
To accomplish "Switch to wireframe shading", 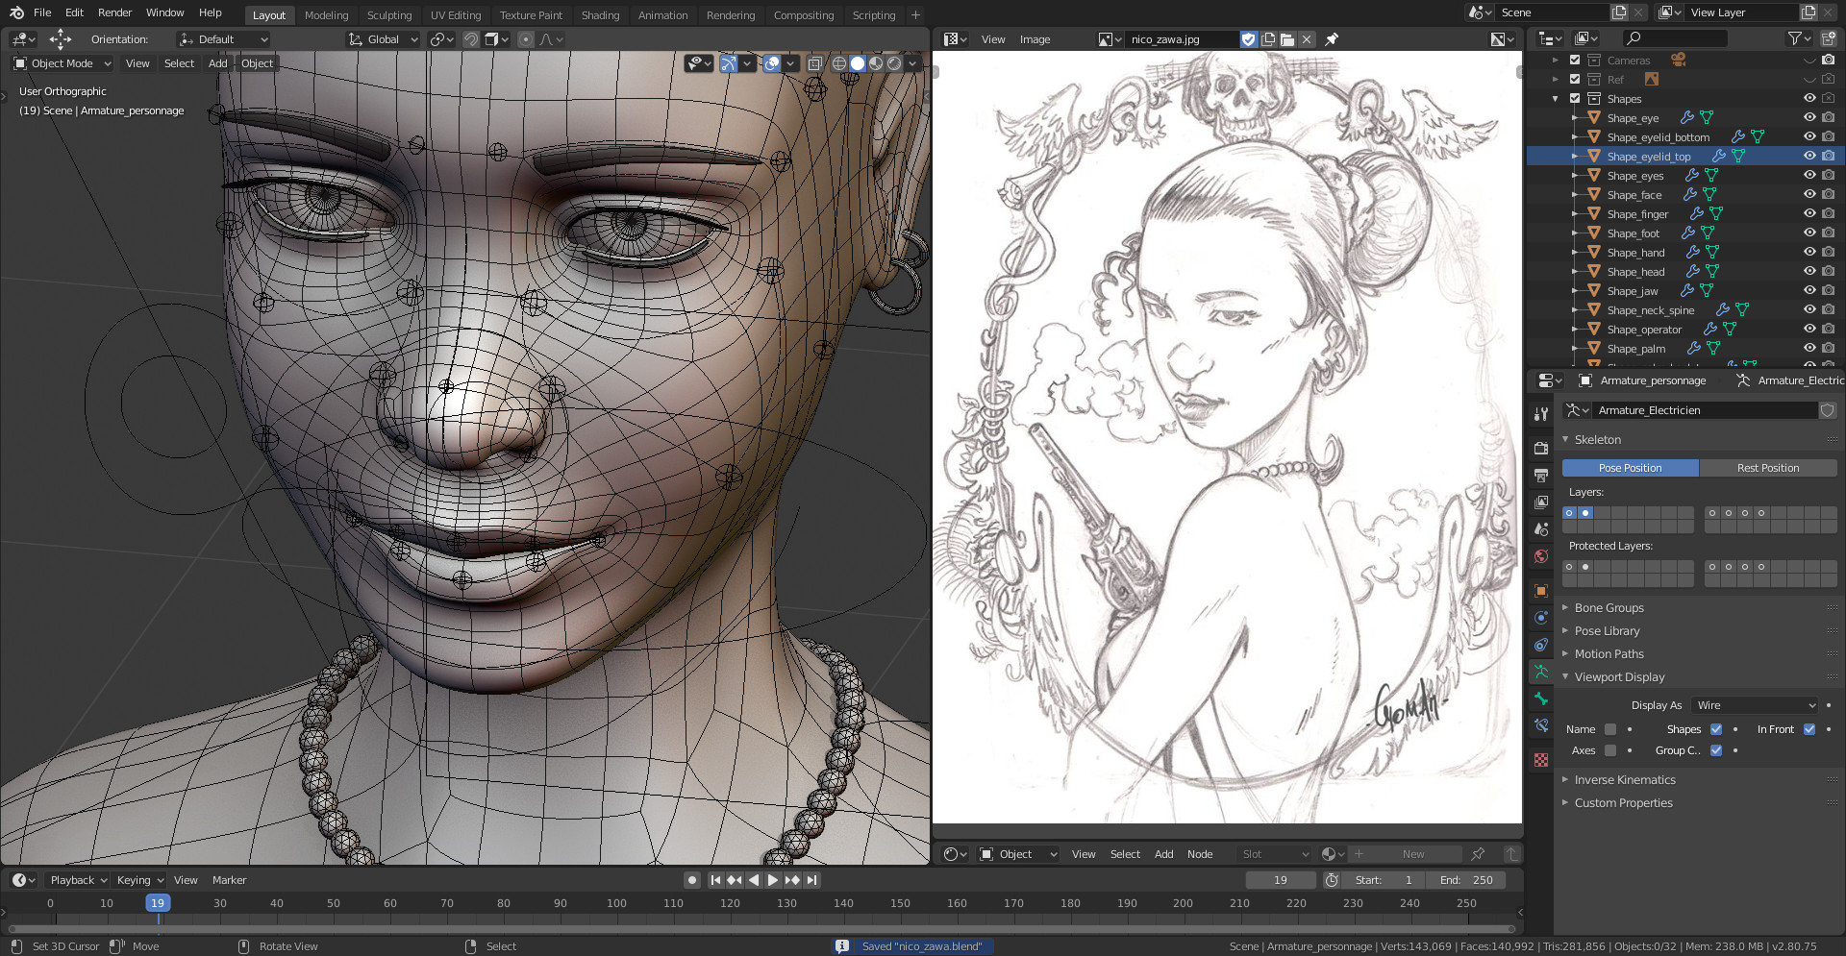I will (839, 63).
